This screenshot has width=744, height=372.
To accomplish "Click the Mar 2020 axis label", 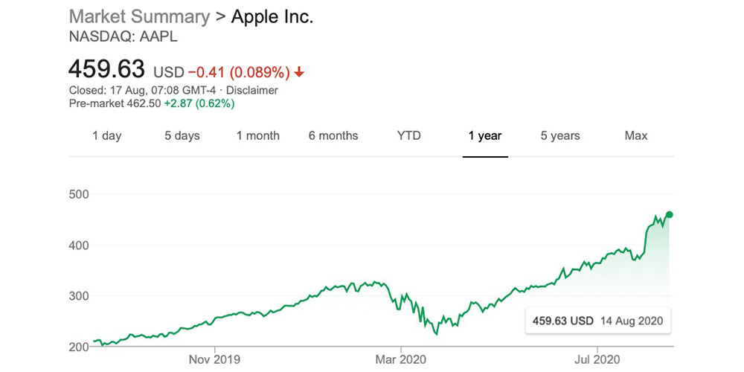I will (x=400, y=359).
